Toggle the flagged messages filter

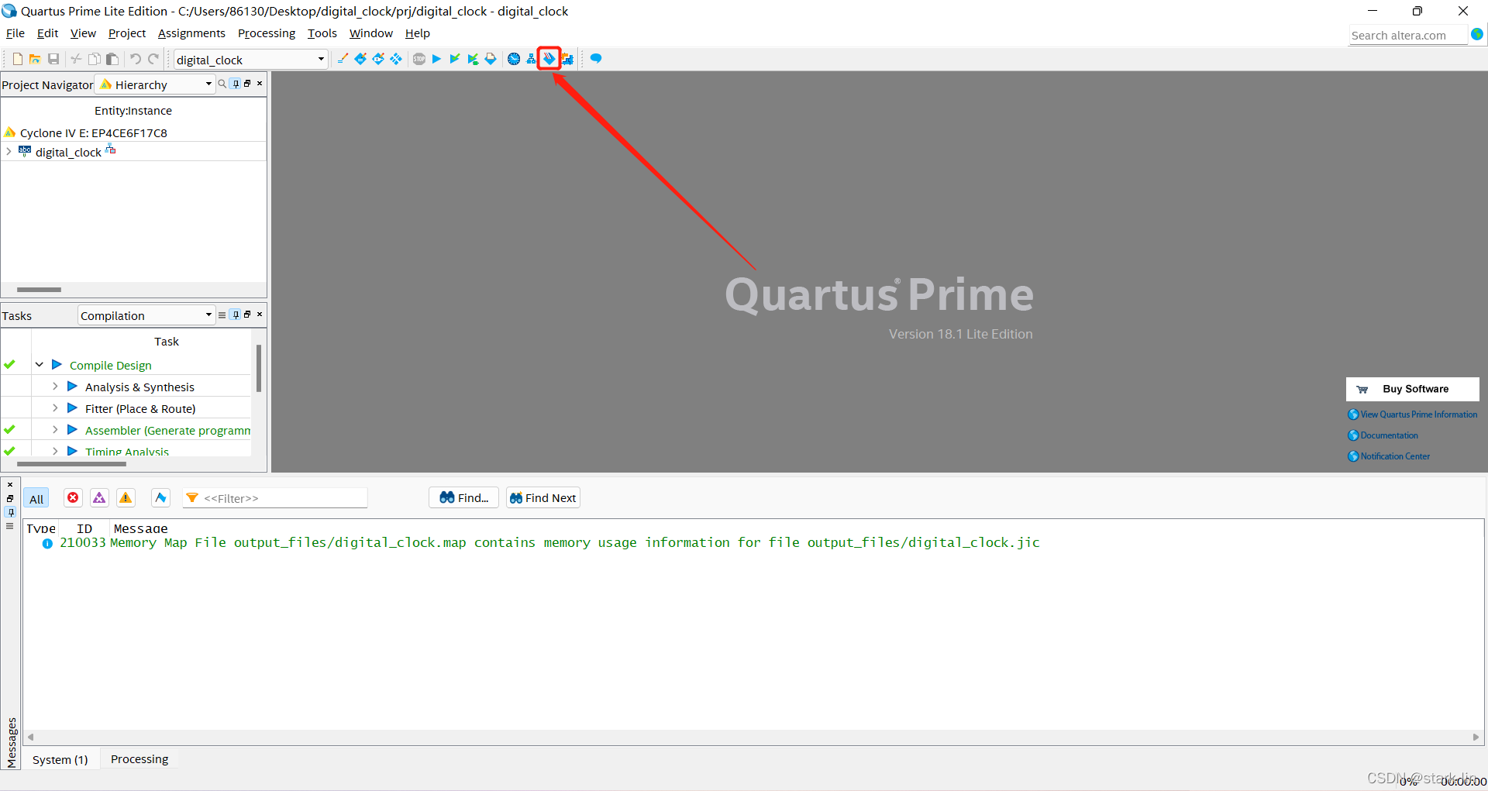pyautogui.click(x=160, y=498)
